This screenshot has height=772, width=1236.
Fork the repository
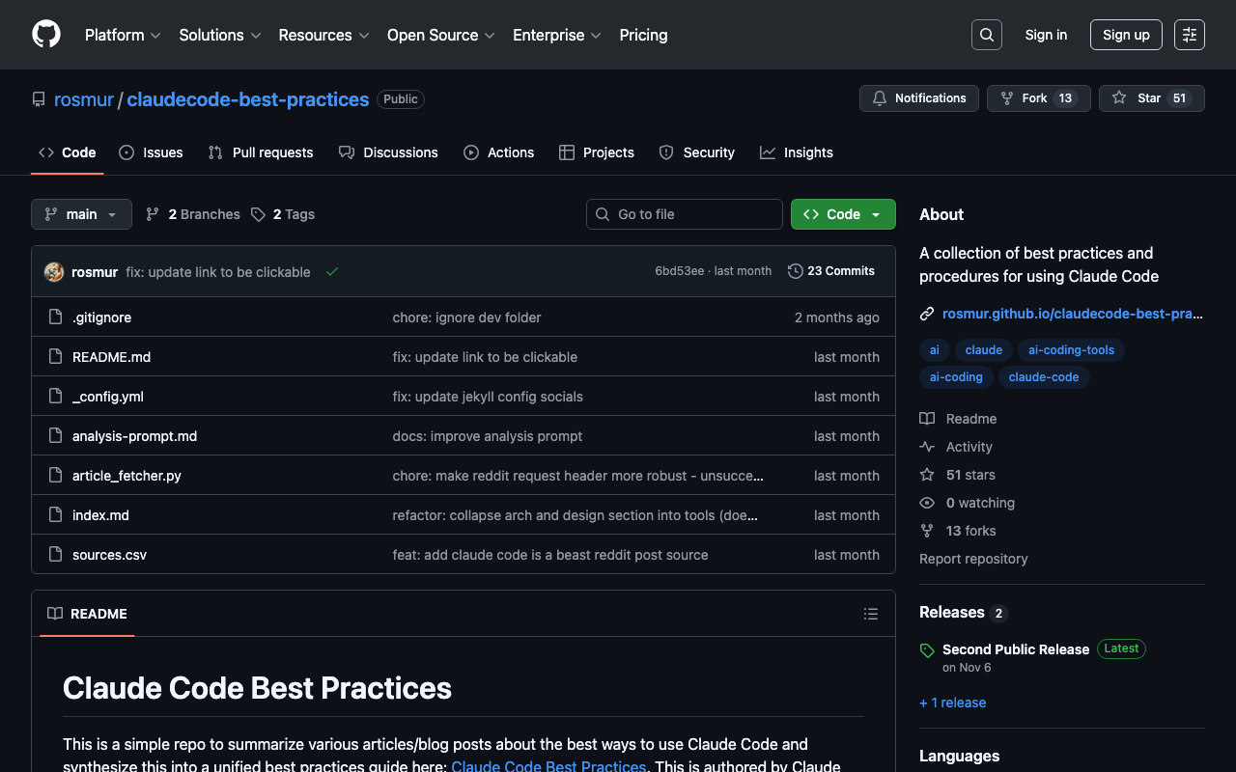[1038, 98]
